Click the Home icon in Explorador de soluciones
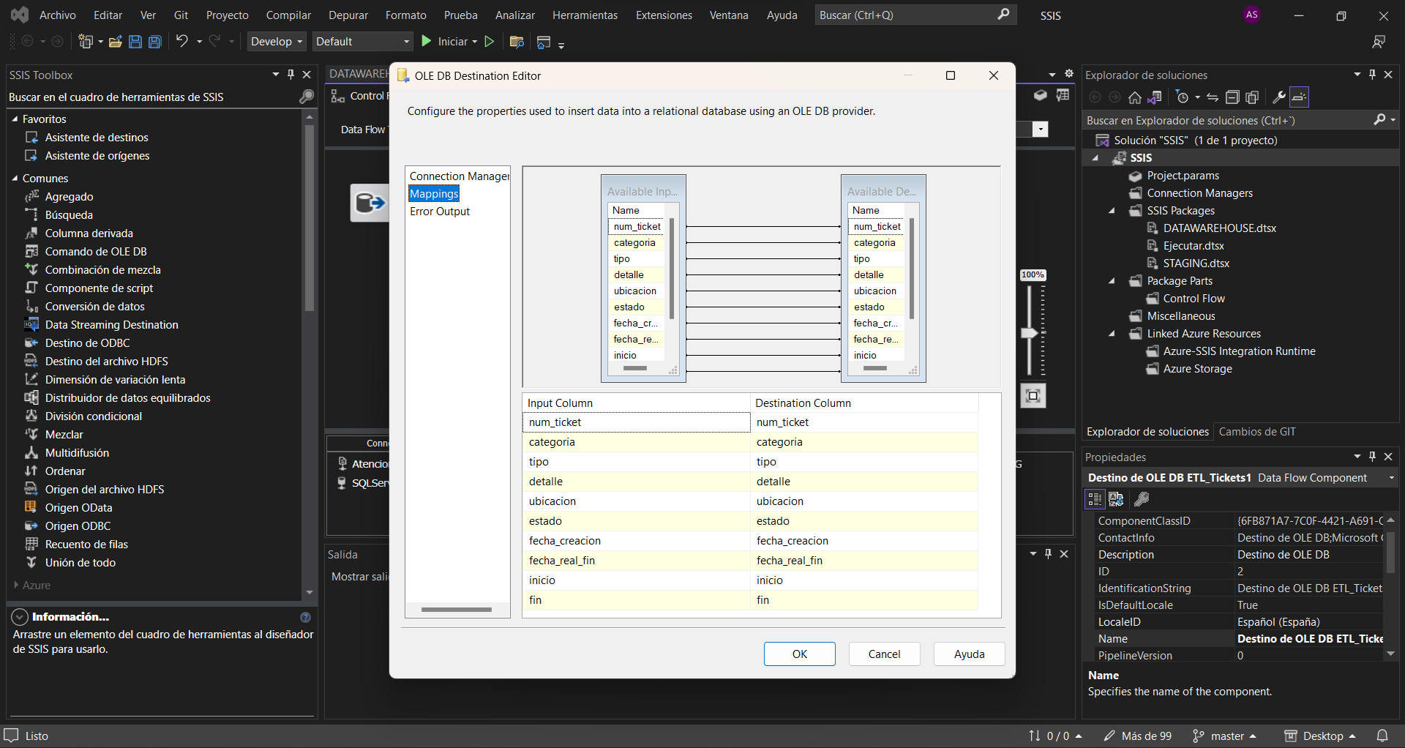The image size is (1405, 748). [1134, 97]
